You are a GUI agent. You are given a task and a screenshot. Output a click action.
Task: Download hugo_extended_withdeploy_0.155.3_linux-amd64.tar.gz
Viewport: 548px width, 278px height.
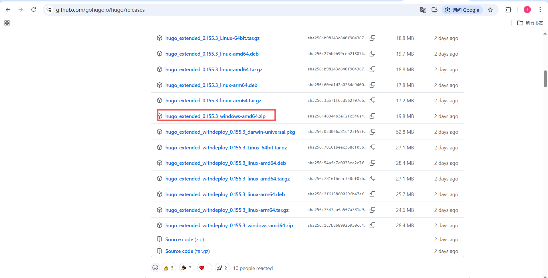click(x=227, y=179)
